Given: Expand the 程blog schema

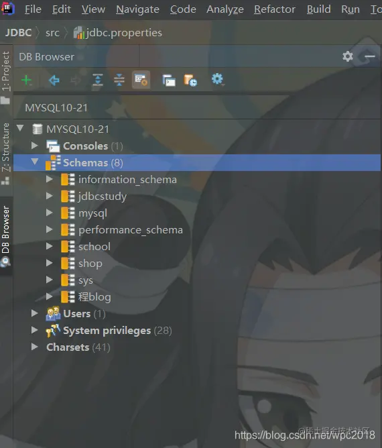Looking at the screenshot, I should pyautogui.click(x=50, y=296).
